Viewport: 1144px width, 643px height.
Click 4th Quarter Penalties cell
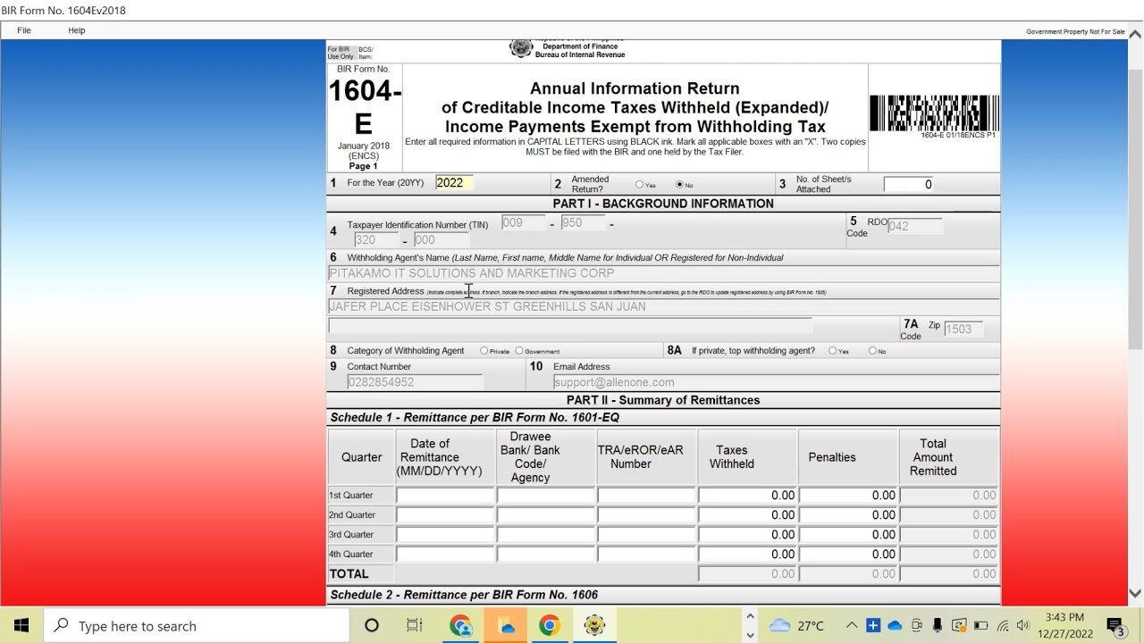(849, 555)
